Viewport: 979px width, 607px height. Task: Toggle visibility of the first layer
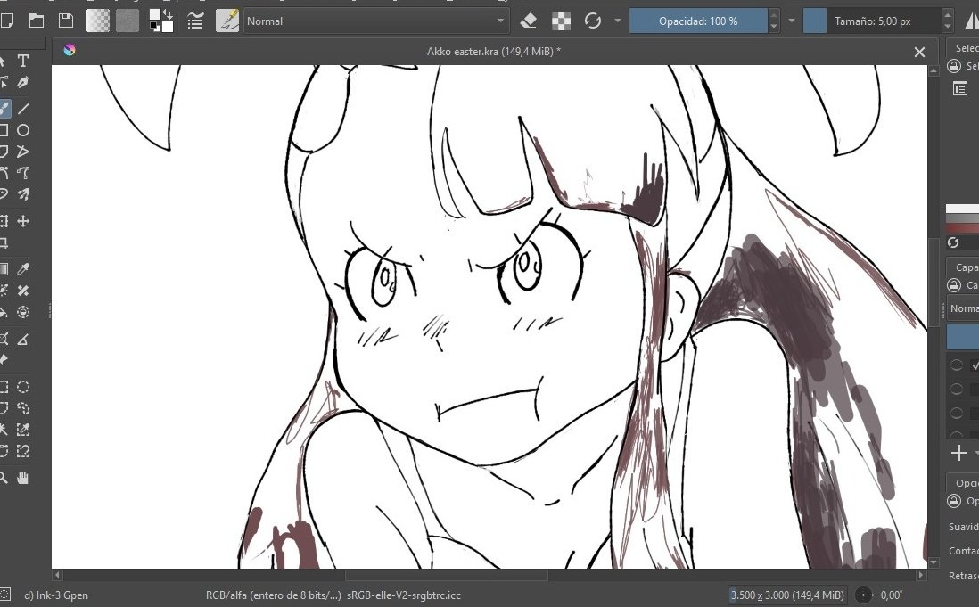click(x=956, y=365)
